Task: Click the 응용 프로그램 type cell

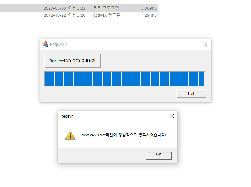Action: pos(106,8)
